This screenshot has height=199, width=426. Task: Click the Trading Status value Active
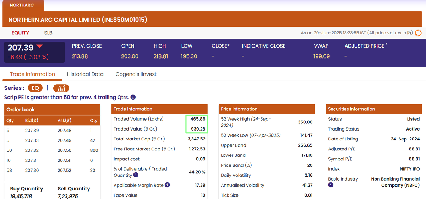(413, 129)
